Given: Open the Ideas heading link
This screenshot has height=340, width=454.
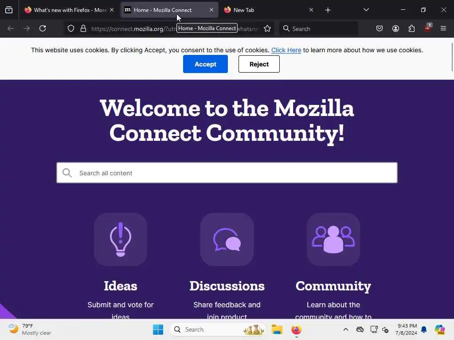Looking at the screenshot, I should coord(121,286).
